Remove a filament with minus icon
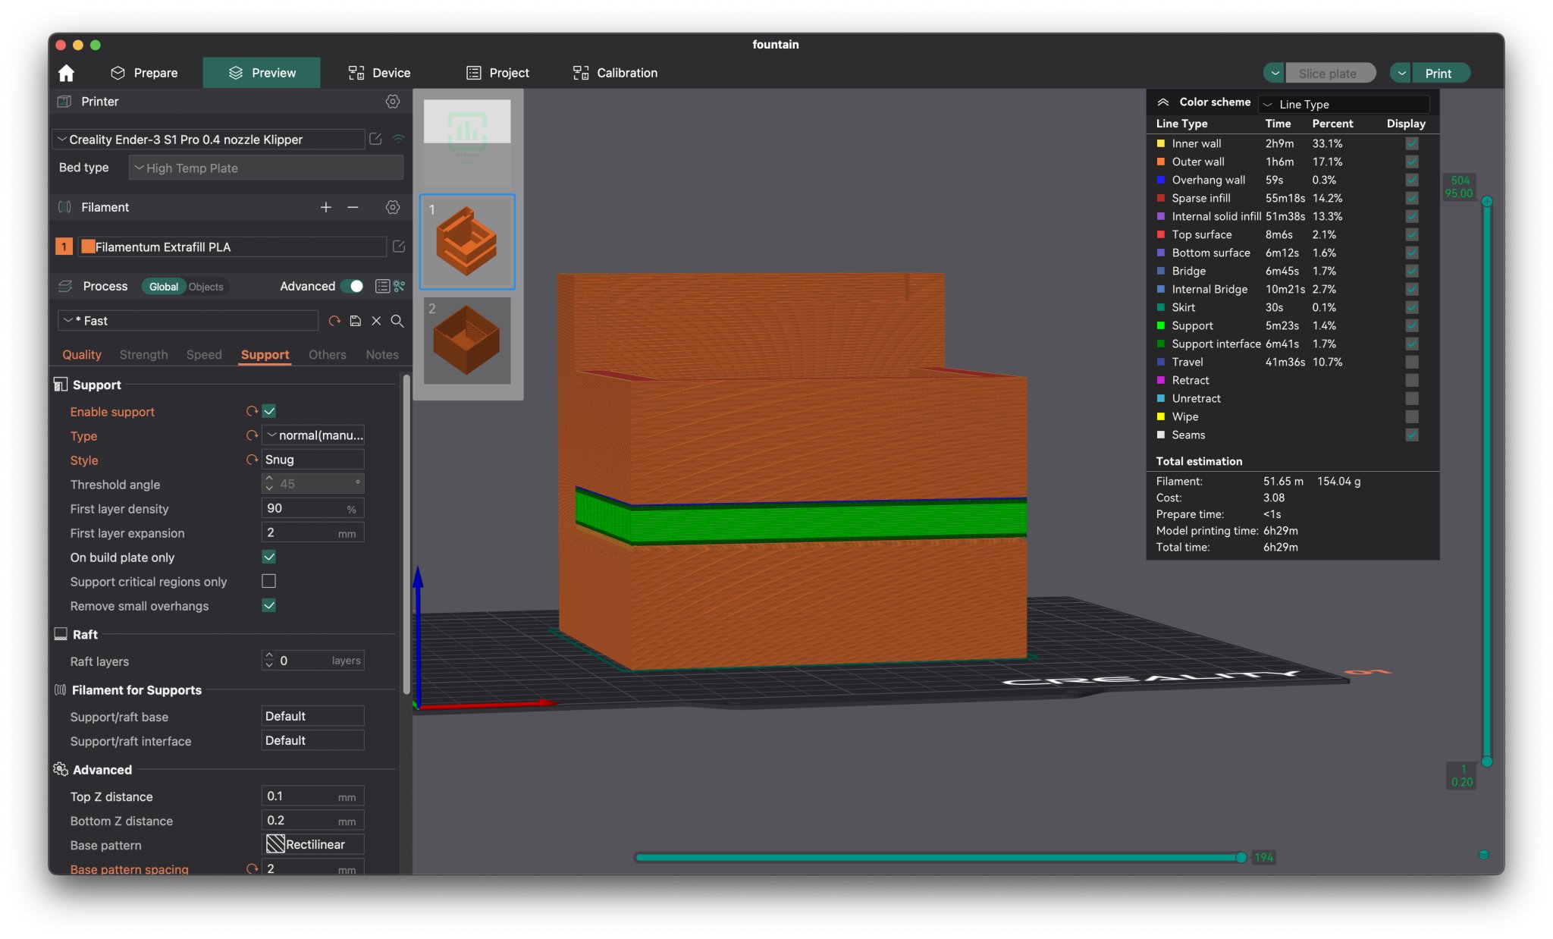The width and height of the screenshot is (1553, 939). (353, 207)
